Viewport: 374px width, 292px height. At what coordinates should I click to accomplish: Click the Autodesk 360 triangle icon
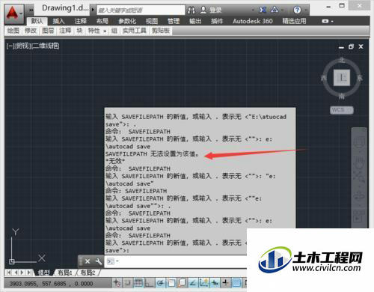point(275,10)
